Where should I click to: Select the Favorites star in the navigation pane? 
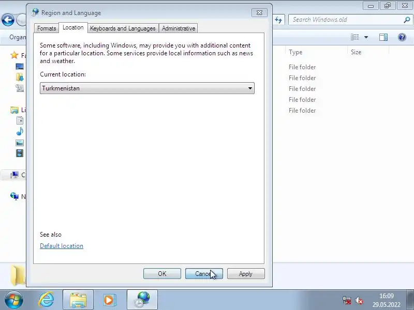(14, 55)
